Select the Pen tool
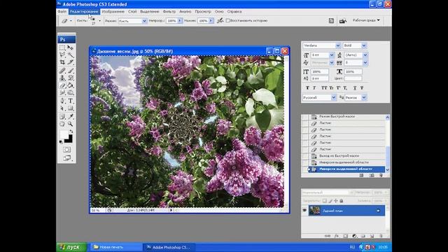This screenshot has height=252, width=448. pos(62,101)
